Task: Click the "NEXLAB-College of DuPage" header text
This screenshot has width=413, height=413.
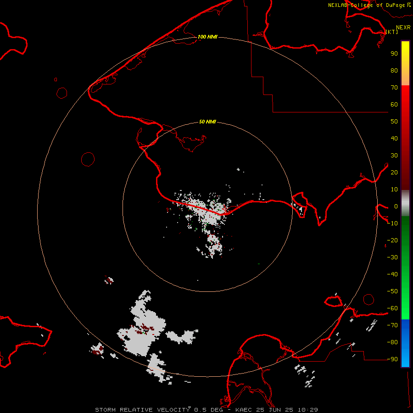Action: [x=367, y=5]
